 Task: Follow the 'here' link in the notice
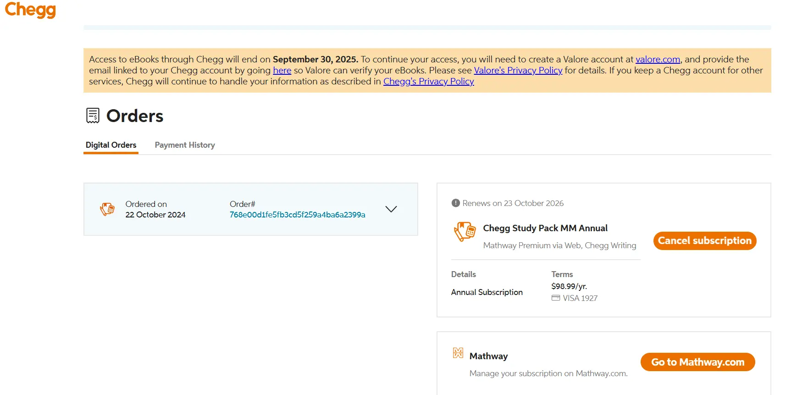coord(282,70)
